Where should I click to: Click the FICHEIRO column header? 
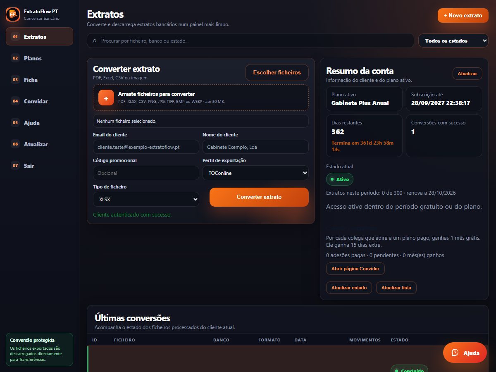(x=124, y=340)
